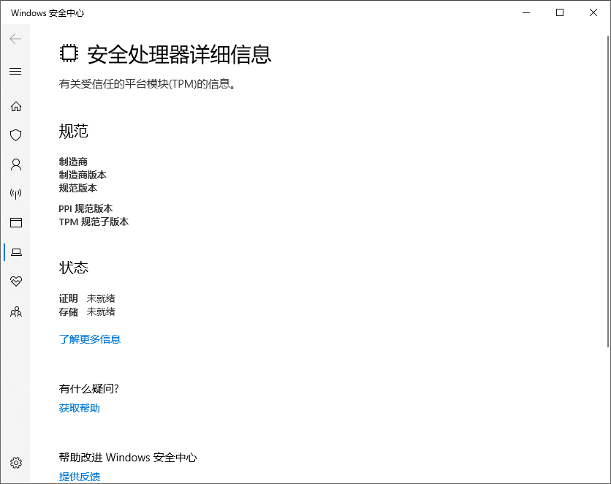Open Firewall & network protection icon
The width and height of the screenshot is (611, 484).
[x=16, y=193]
